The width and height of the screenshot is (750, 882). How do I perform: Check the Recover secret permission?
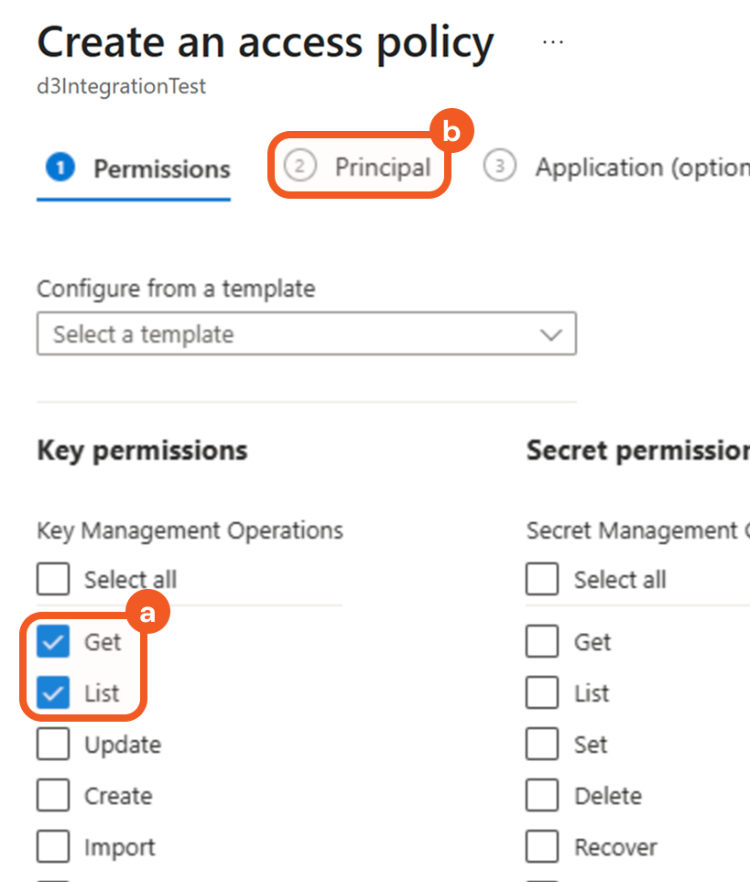pyautogui.click(x=542, y=847)
